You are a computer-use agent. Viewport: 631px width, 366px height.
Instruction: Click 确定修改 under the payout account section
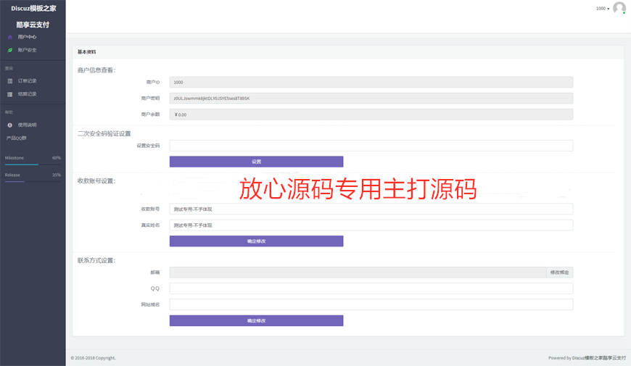[x=256, y=241]
